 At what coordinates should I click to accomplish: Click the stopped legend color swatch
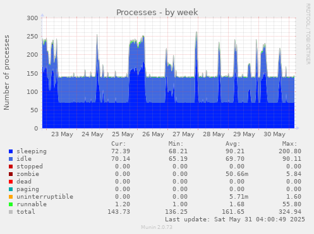pos(11,167)
